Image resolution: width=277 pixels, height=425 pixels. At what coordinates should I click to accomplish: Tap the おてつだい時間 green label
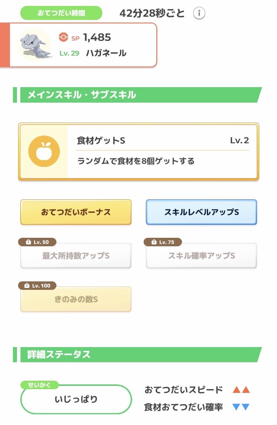coord(61,13)
